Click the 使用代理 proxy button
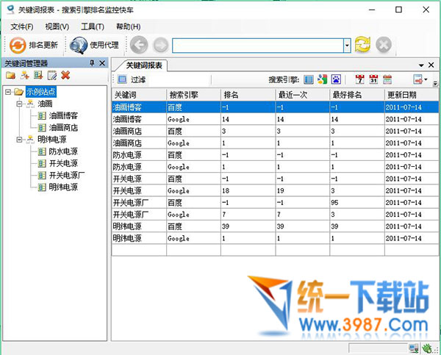 pos(95,45)
